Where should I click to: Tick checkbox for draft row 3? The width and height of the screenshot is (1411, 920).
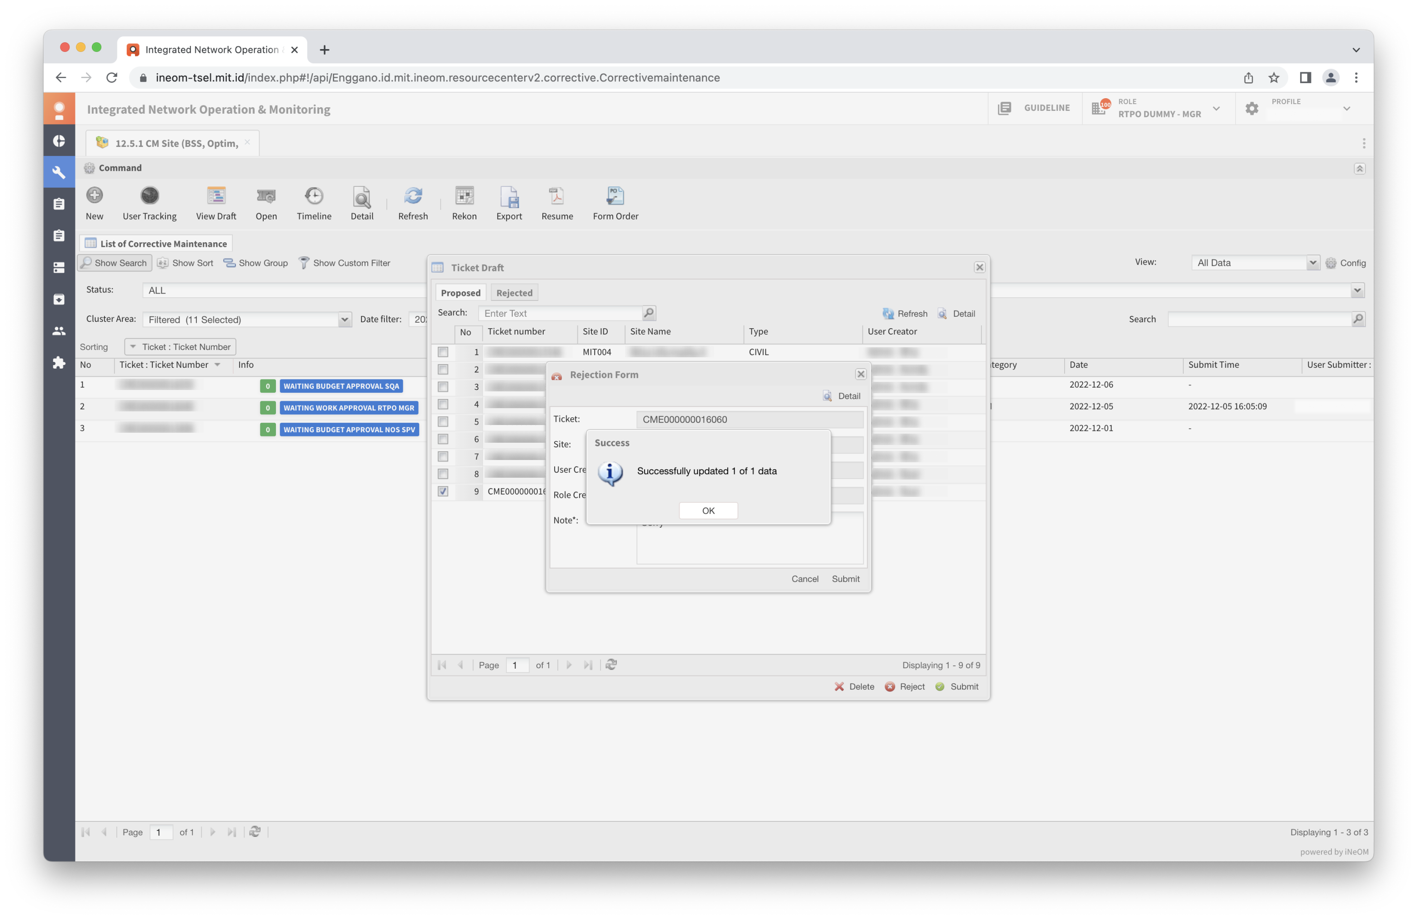coord(443,386)
